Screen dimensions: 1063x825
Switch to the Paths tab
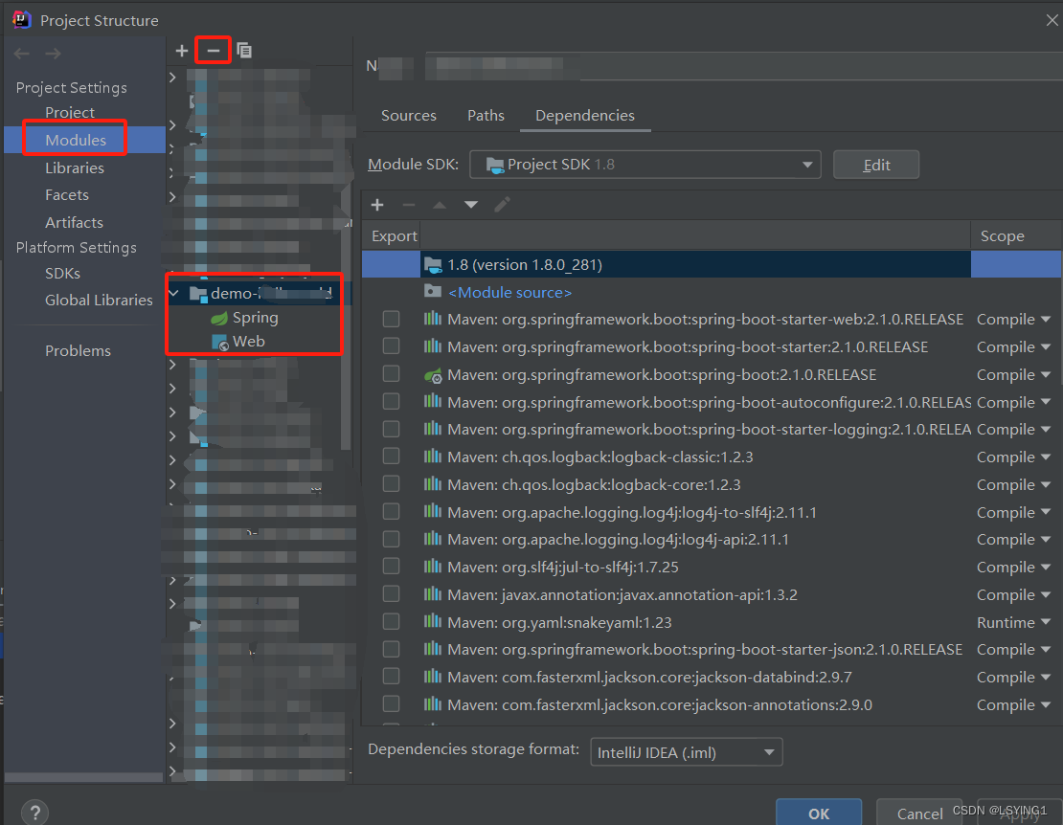[x=486, y=116]
